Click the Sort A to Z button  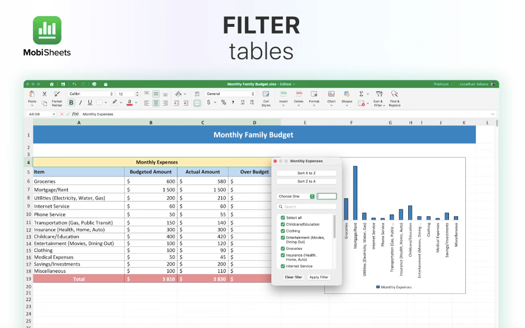click(x=306, y=173)
